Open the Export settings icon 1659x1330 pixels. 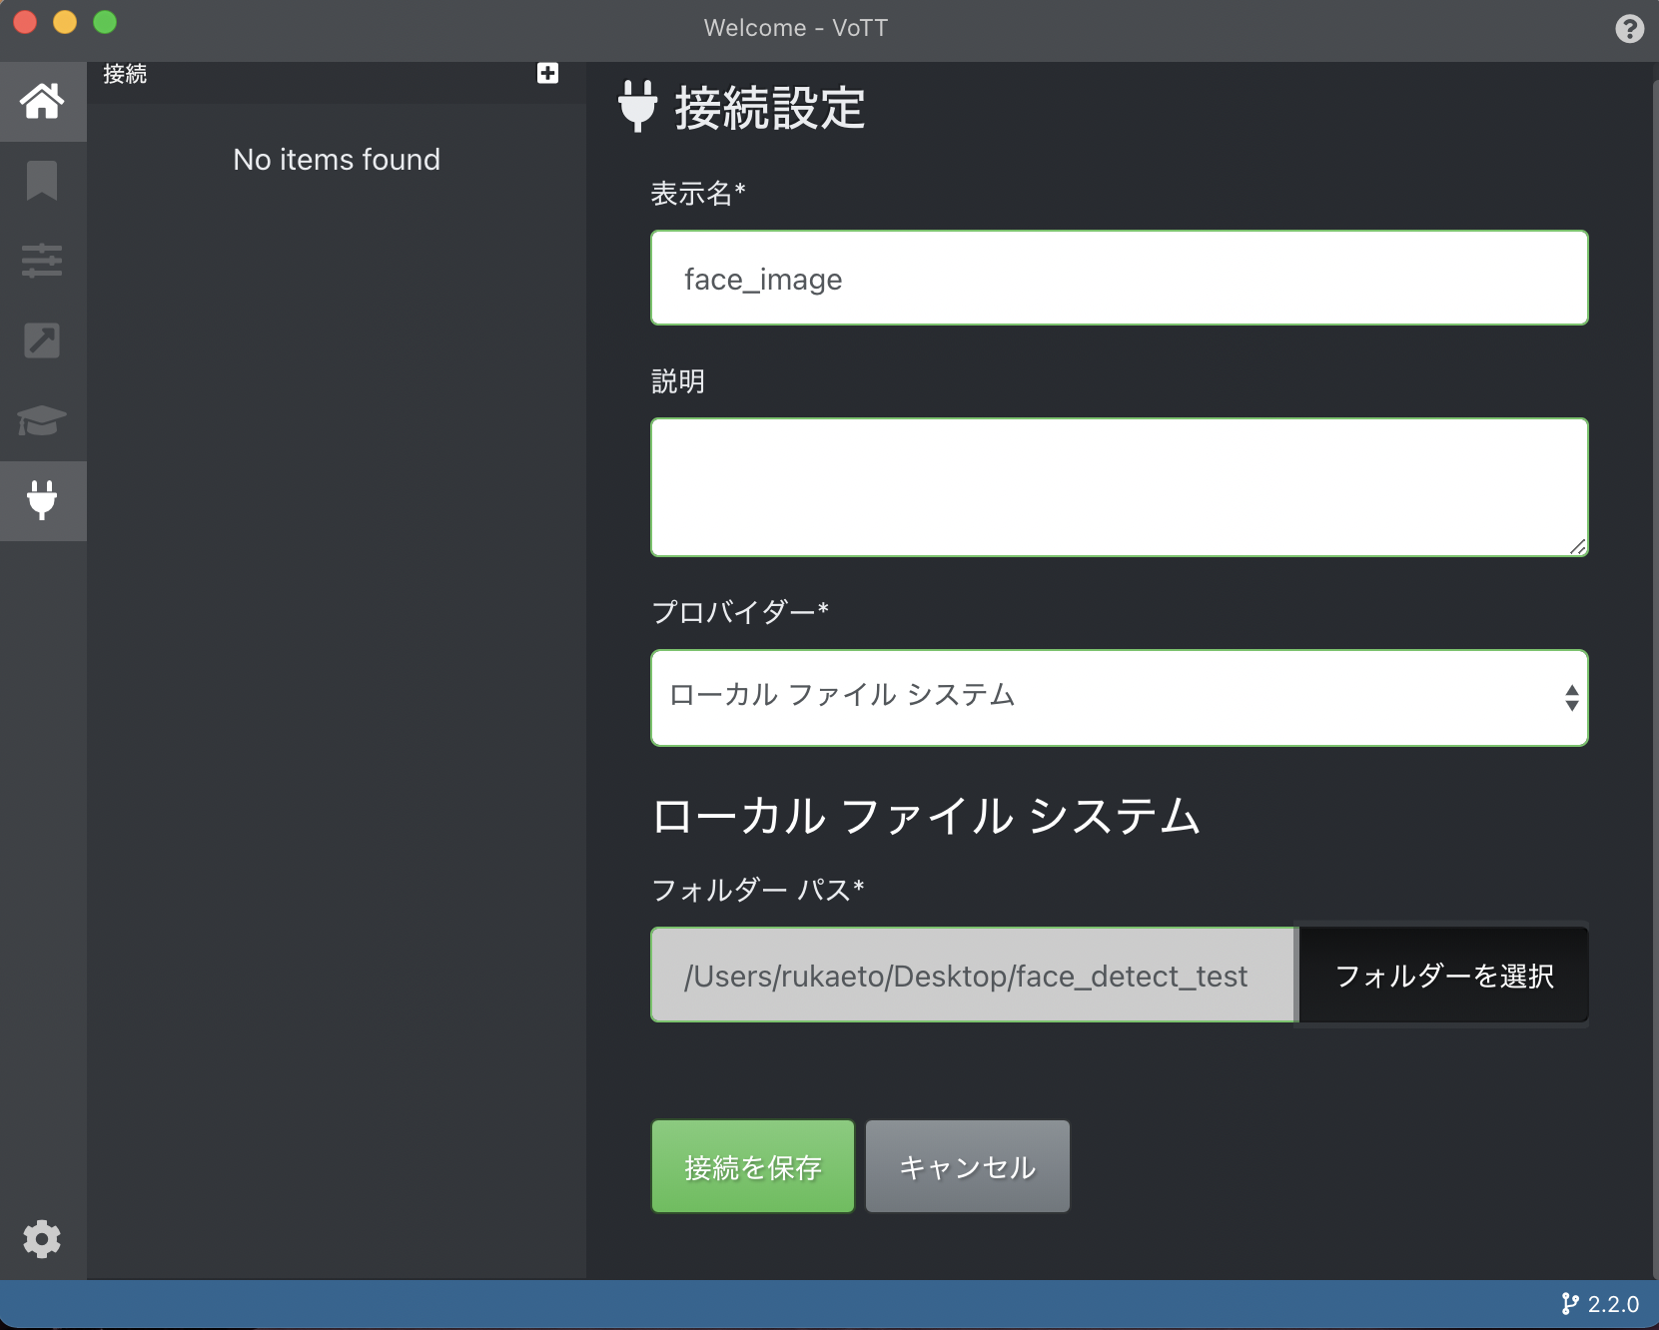[x=43, y=340]
